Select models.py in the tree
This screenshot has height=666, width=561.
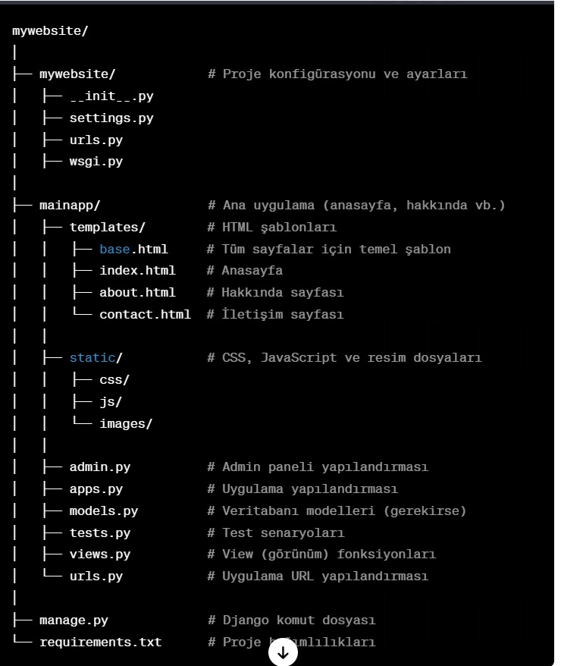103,511
